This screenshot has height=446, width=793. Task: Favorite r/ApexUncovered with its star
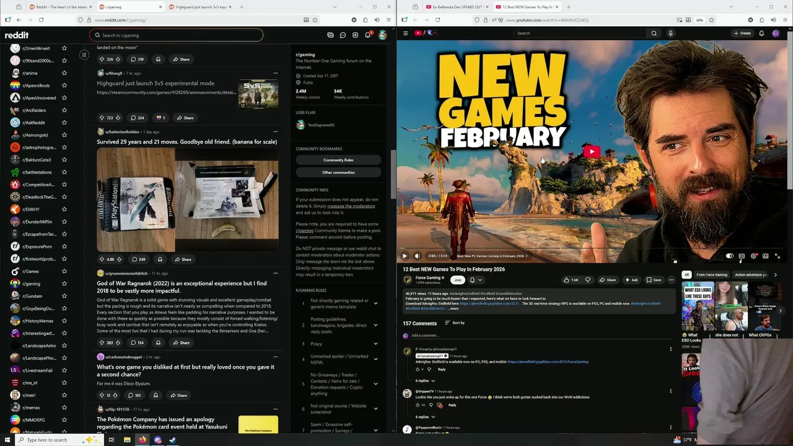(64, 98)
